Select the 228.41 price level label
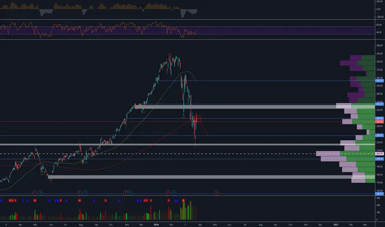Image resolution: width=385 pixels, height=227 pixels. [x=379, y=135]
